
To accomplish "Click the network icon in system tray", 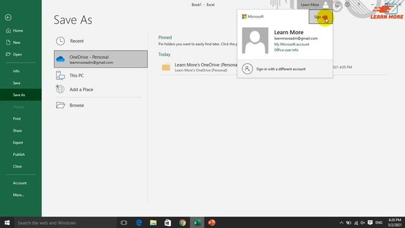I will click(356, 222).
